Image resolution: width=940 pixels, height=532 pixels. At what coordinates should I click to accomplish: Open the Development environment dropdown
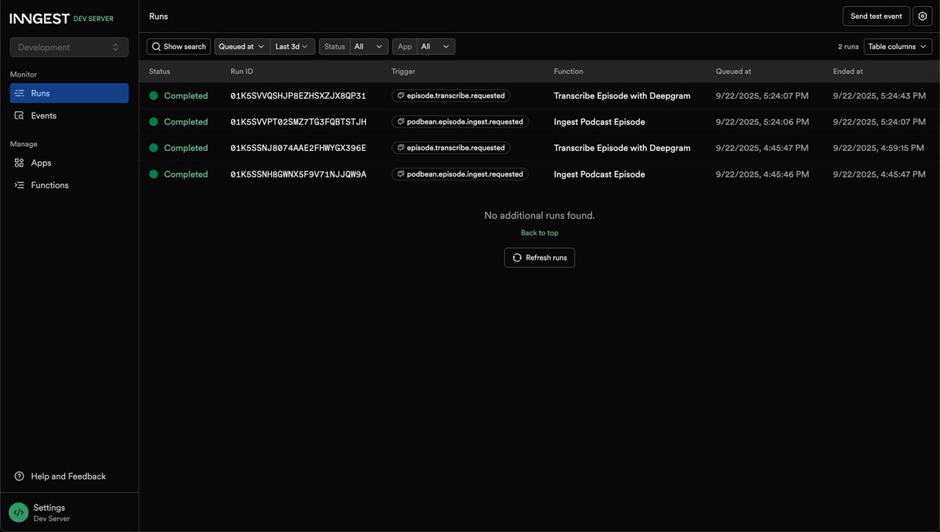(69, 47)
